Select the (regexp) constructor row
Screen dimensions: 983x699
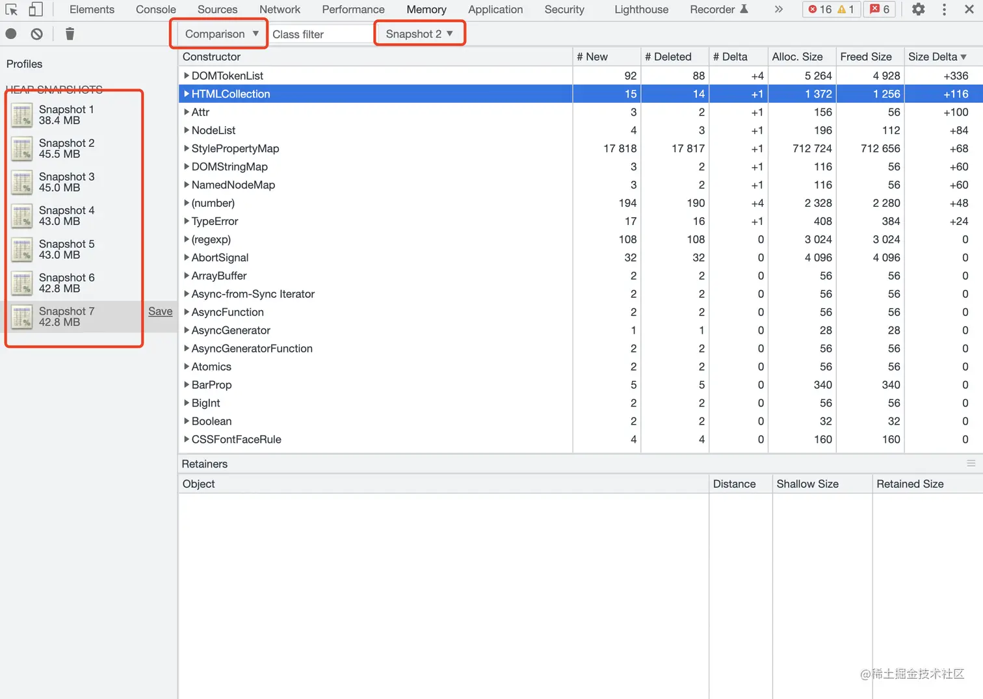pos(581,239)
